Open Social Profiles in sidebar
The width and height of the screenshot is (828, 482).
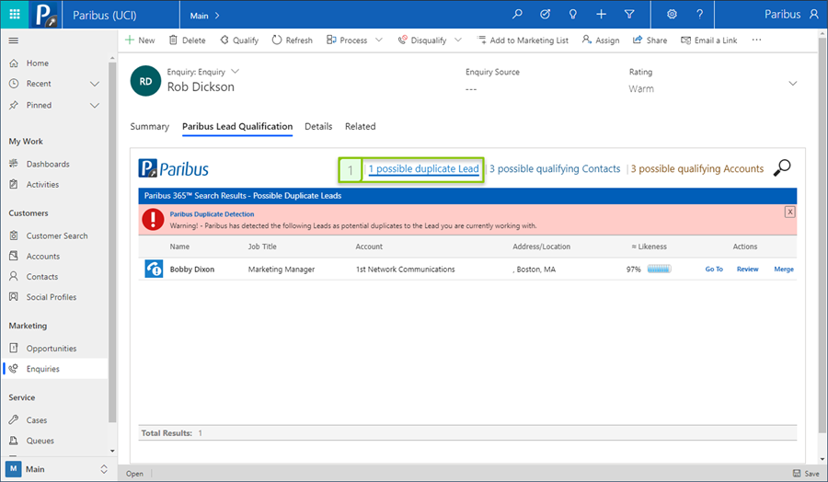point(51,297)
